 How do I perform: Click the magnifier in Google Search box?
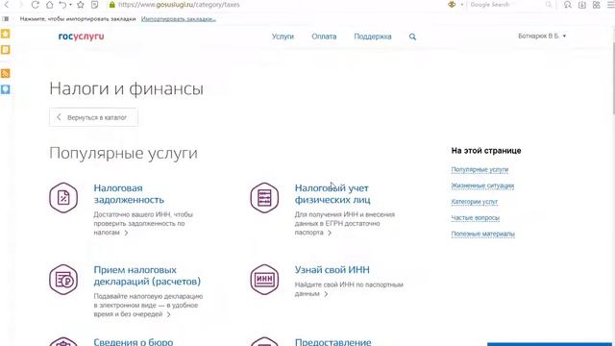[549, 5]
